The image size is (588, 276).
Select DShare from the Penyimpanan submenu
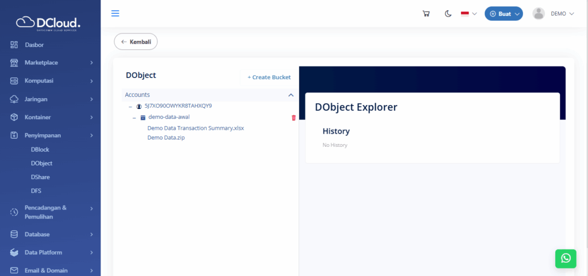(x=40, y=177)
